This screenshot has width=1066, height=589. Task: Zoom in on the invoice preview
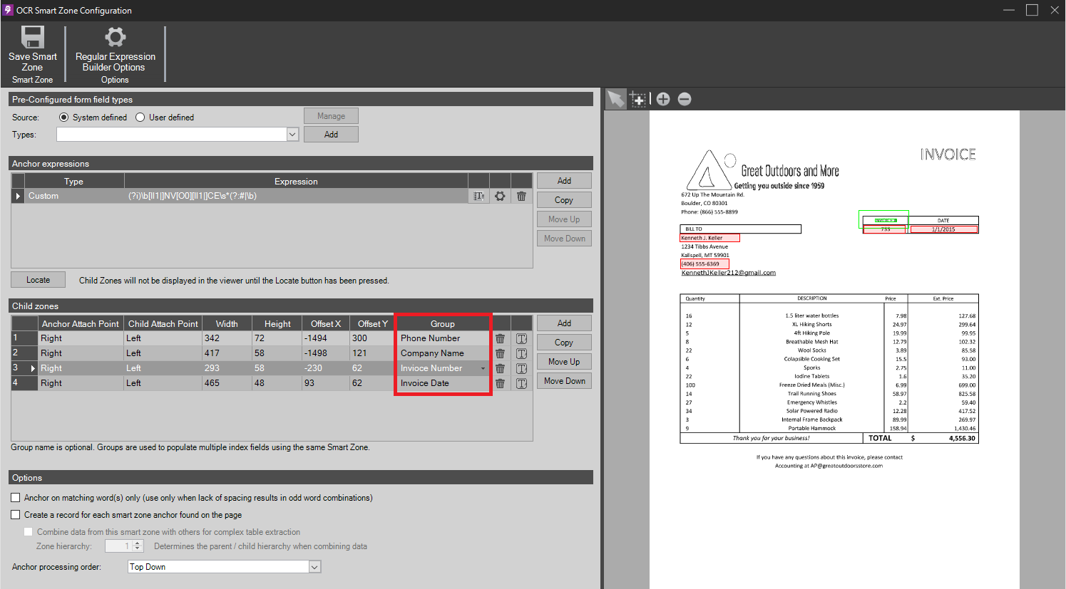[663, 99]
